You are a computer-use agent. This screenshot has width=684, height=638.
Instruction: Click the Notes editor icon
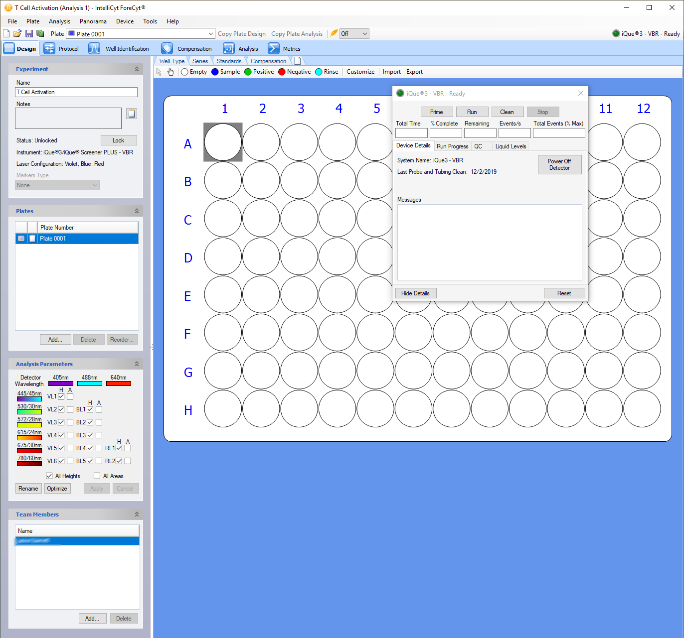pyautogui.click(x=132, y=114)
